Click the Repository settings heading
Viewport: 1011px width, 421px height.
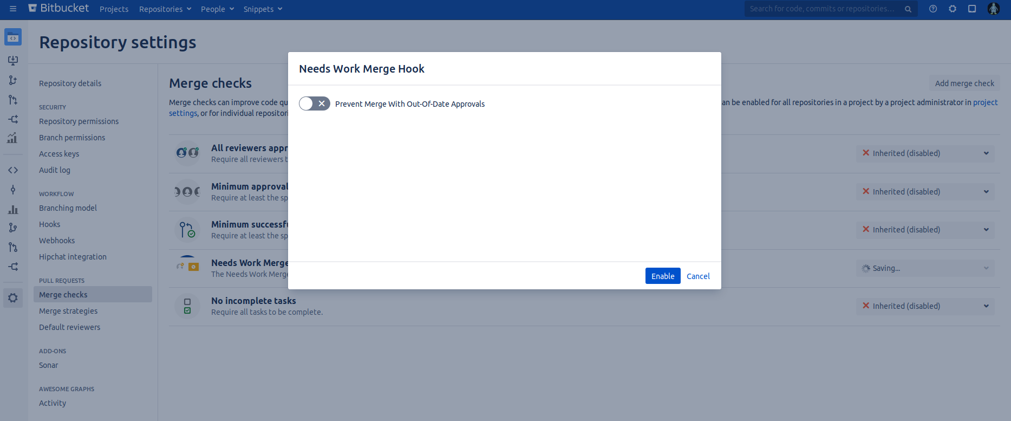118,42
